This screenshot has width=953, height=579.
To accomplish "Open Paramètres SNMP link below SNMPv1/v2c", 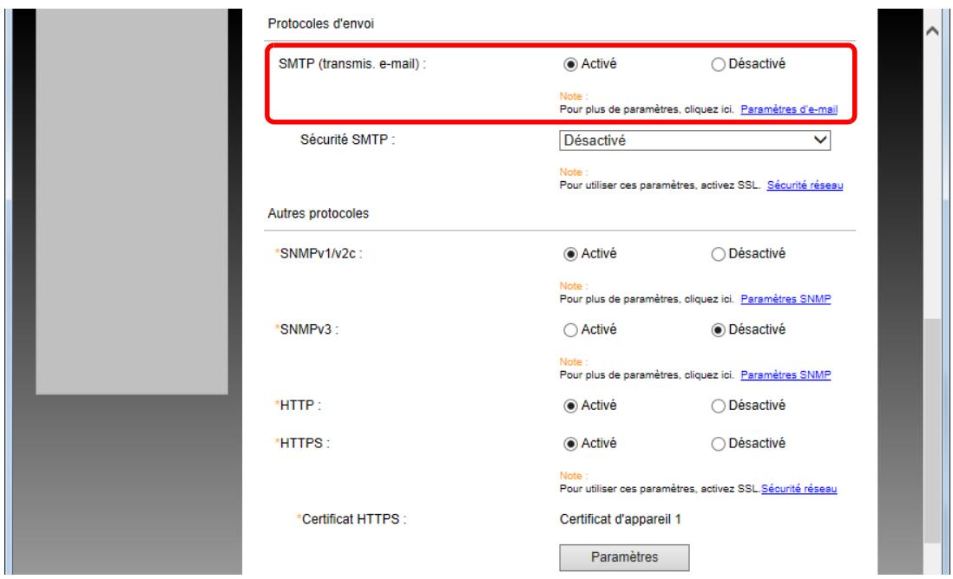I will click(785, 299).
